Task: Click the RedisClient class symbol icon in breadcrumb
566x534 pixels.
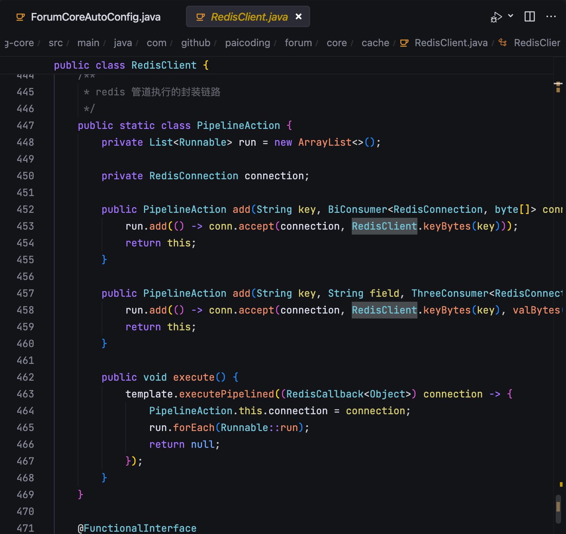Action: coord(503,43)
